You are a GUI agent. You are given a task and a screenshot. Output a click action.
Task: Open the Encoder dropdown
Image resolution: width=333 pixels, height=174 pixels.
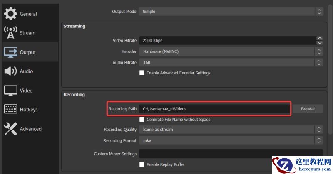(x=231, y=51)
